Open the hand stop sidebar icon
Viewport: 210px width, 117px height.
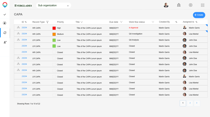click(5, 23)
